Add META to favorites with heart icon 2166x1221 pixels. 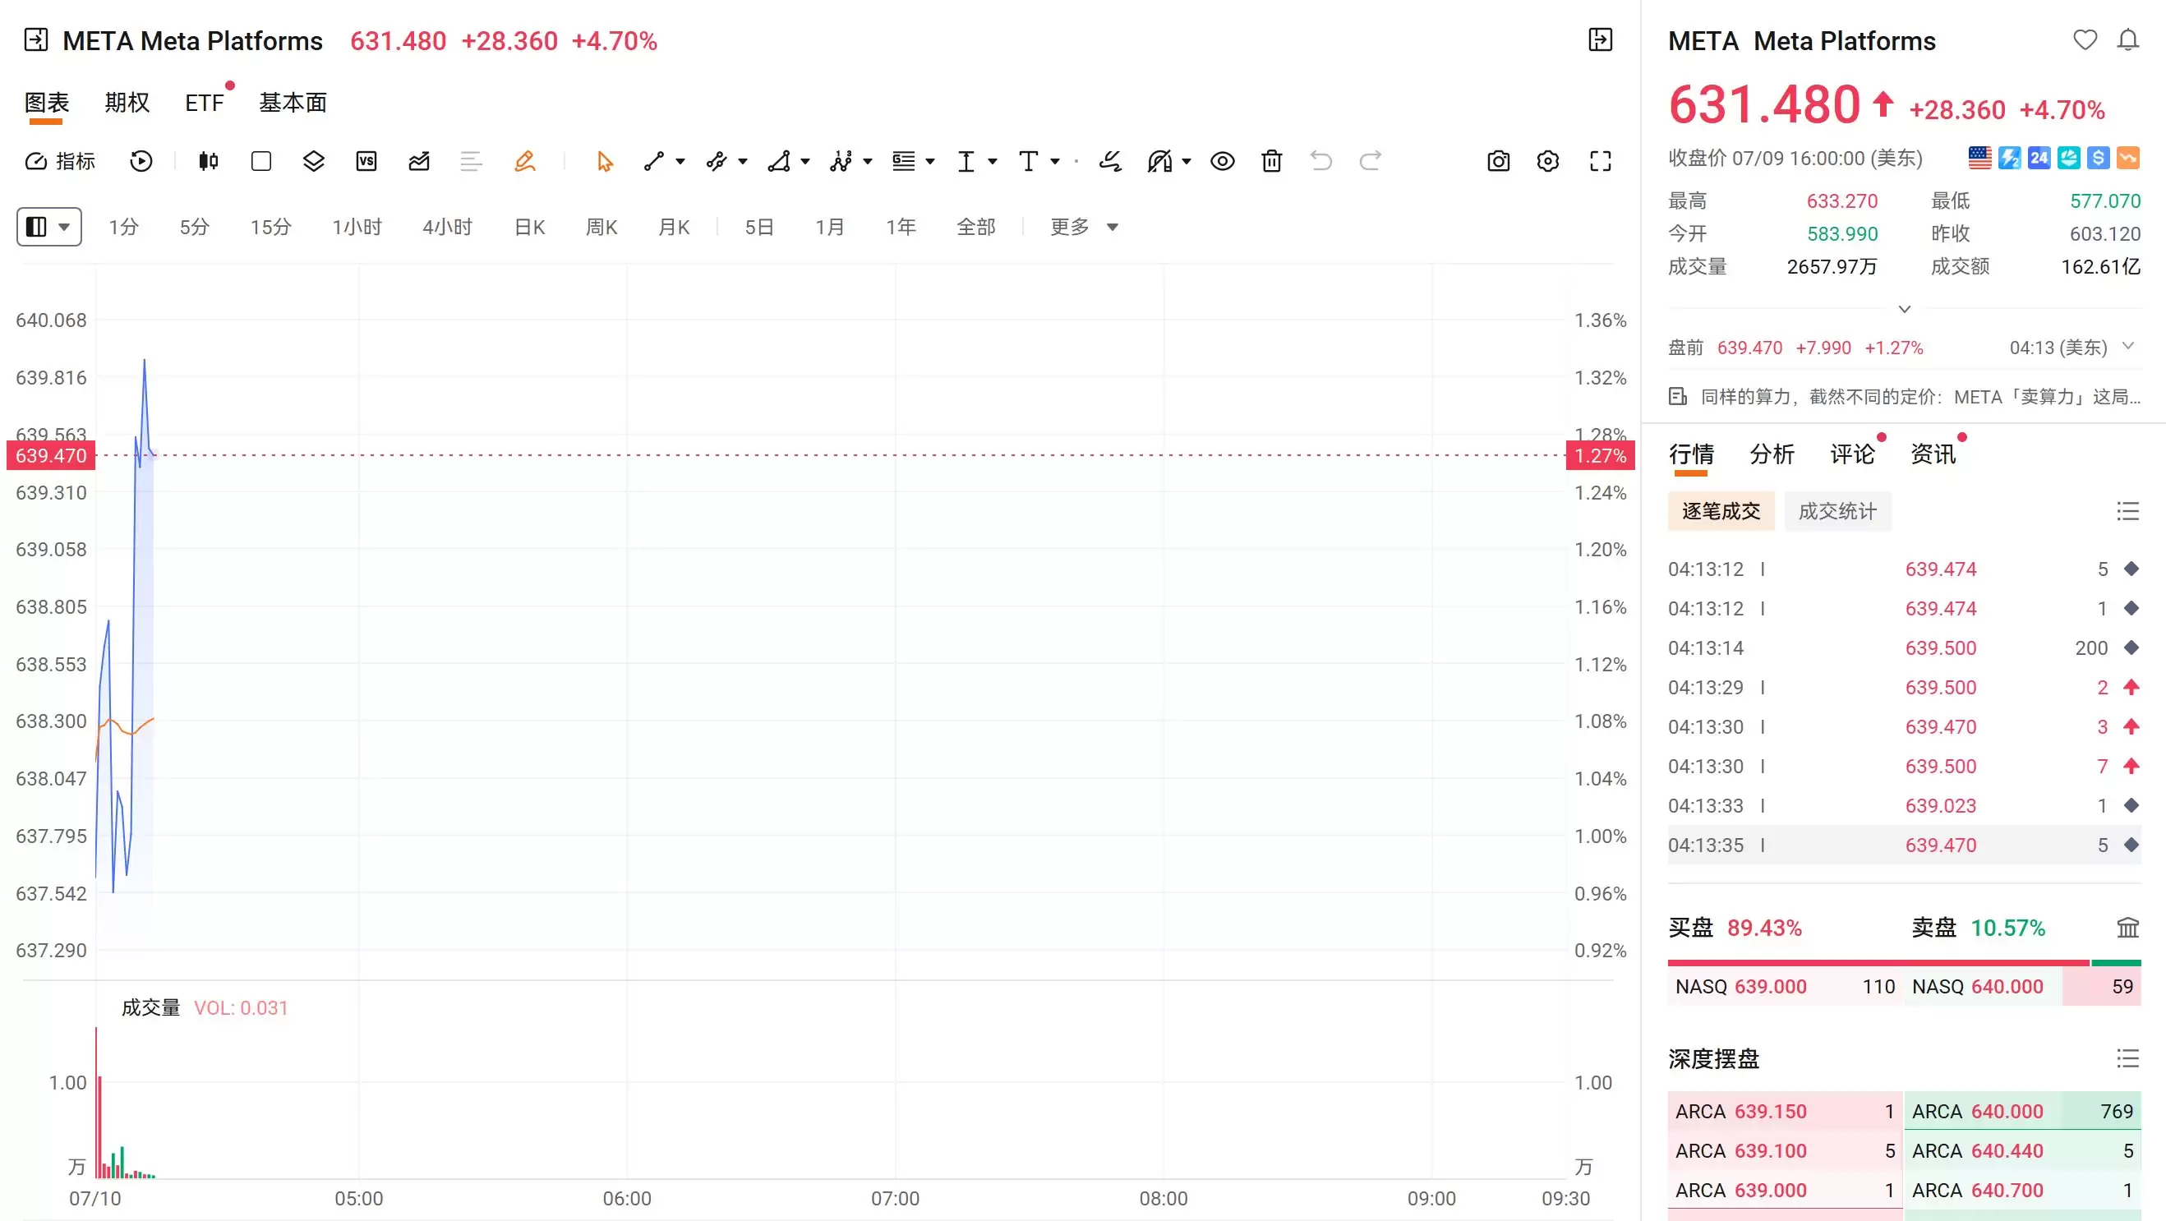click(2085, 39)
